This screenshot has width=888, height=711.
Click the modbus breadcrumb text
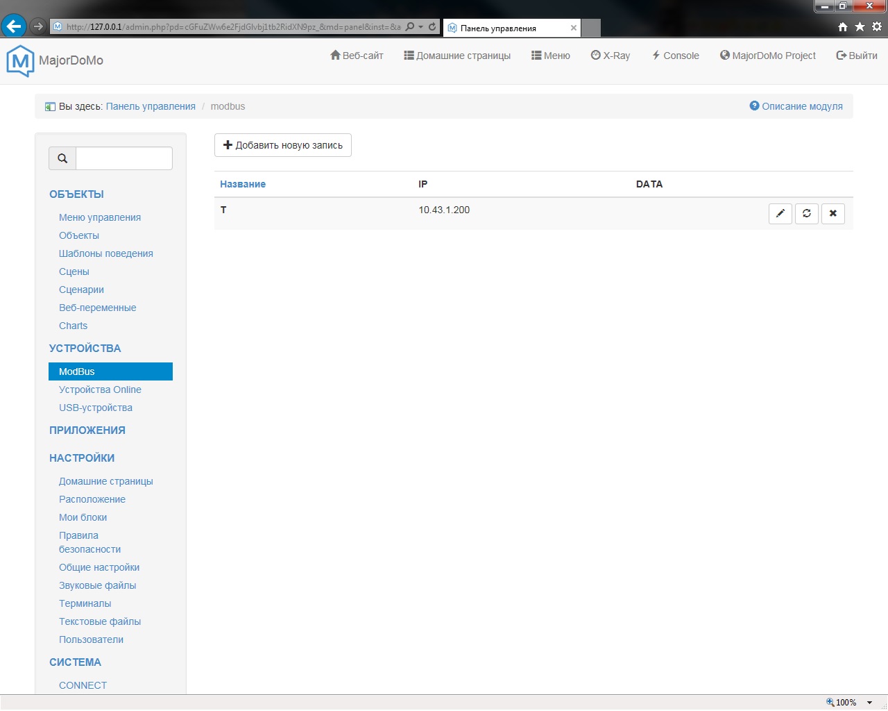pos(228,106)
